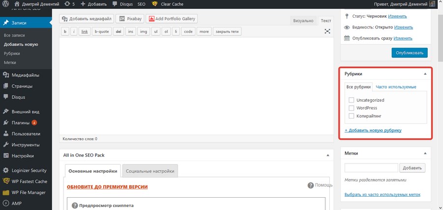The width and height of the screenshot is (443, 210).
Task: Insert image tag with img button
Action: (x=144, y=31)
